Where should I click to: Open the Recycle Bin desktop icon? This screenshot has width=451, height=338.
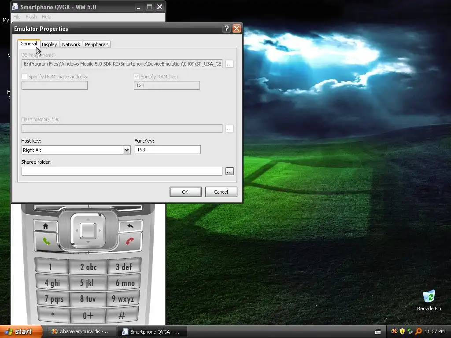429,300
